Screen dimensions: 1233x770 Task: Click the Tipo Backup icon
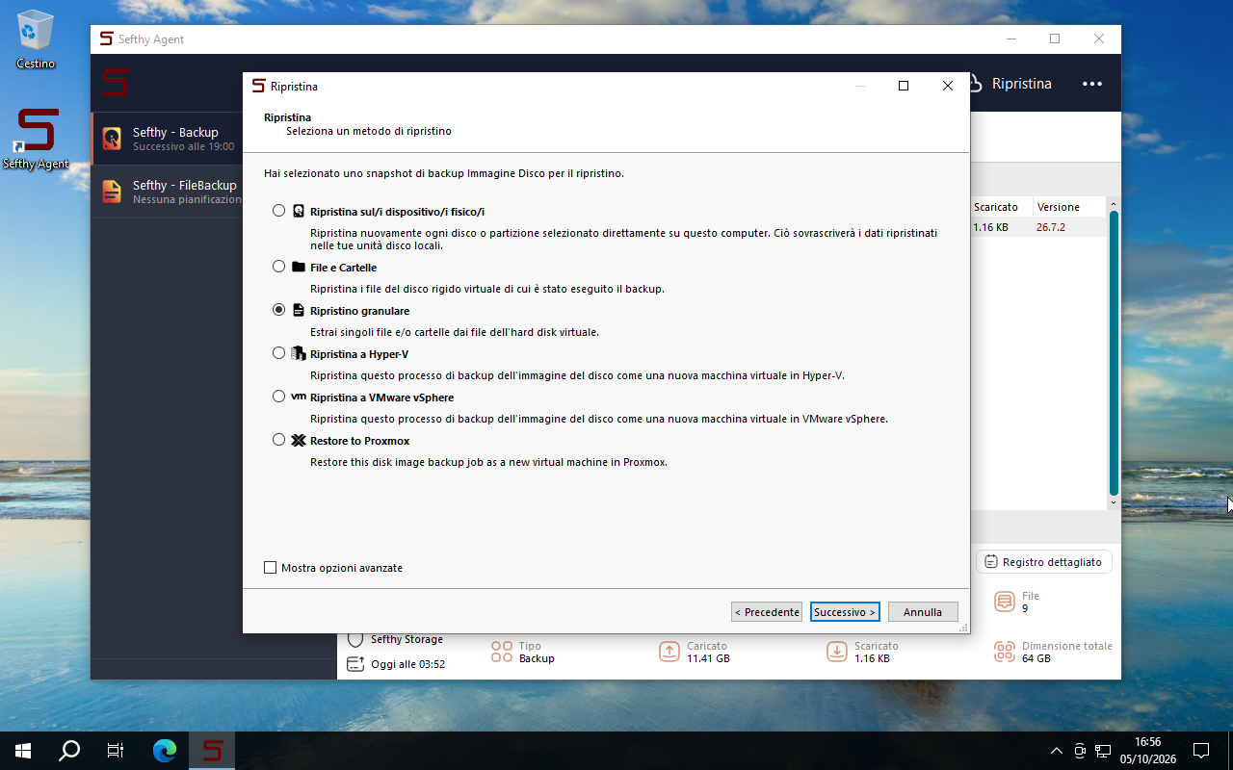coord(502,652)
